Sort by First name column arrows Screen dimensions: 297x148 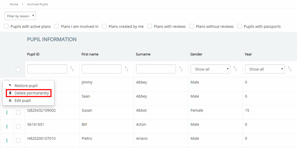tap(126, 69)
